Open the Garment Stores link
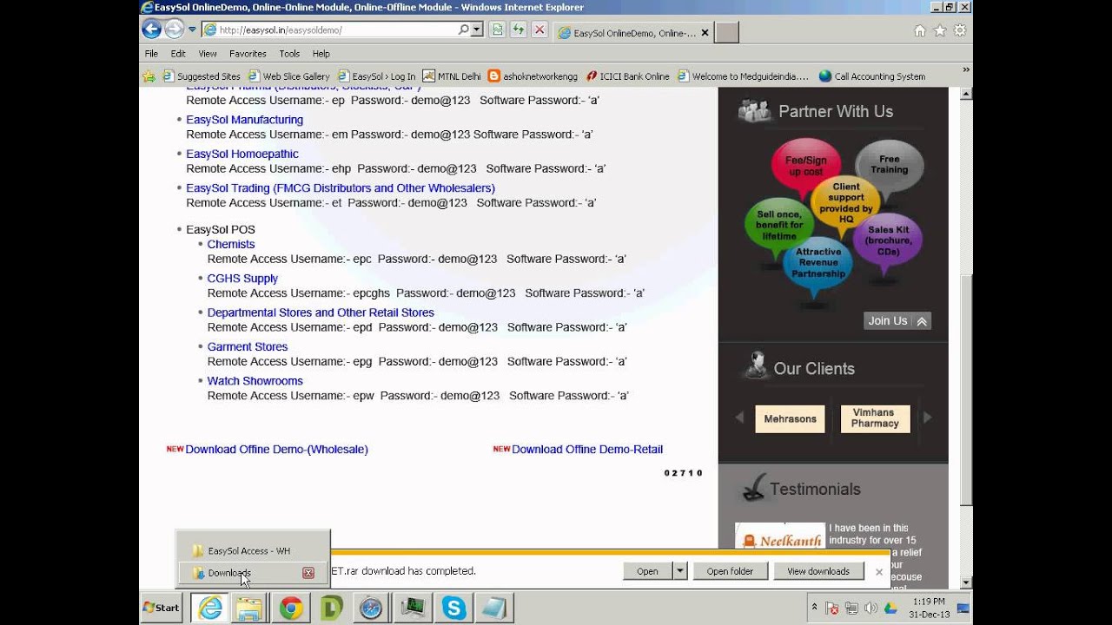Screen dimensions: 1112x625 pos(248,346)
